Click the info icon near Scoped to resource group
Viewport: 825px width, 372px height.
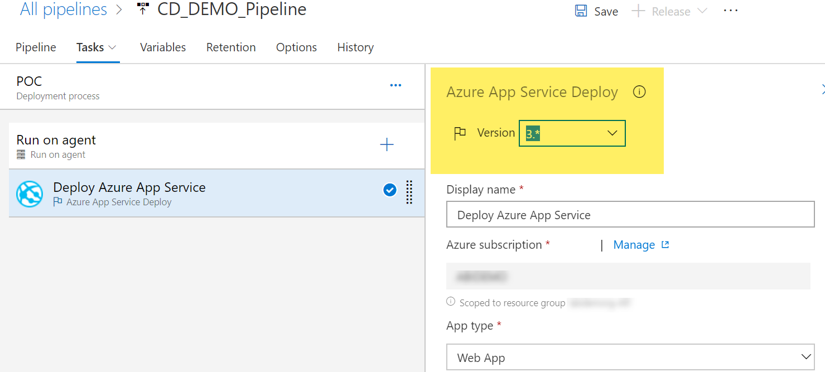click(x=451, y=302)
